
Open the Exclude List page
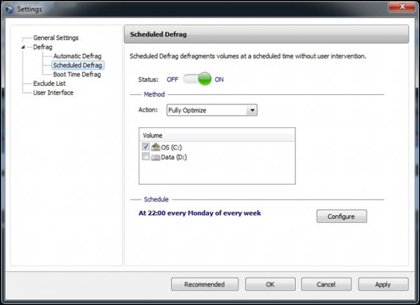(49, 83)
